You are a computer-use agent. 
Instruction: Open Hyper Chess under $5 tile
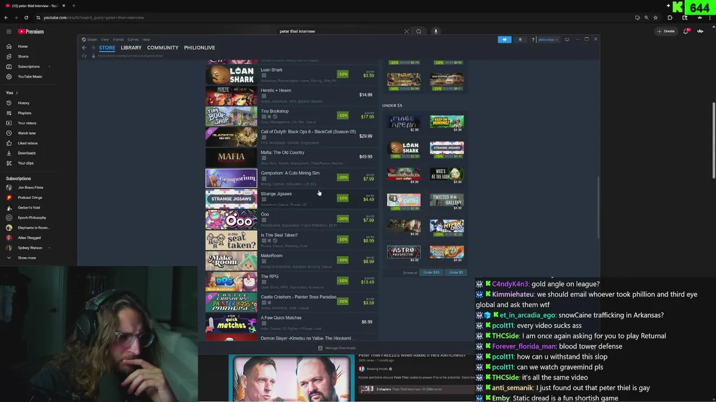point(446,228)
